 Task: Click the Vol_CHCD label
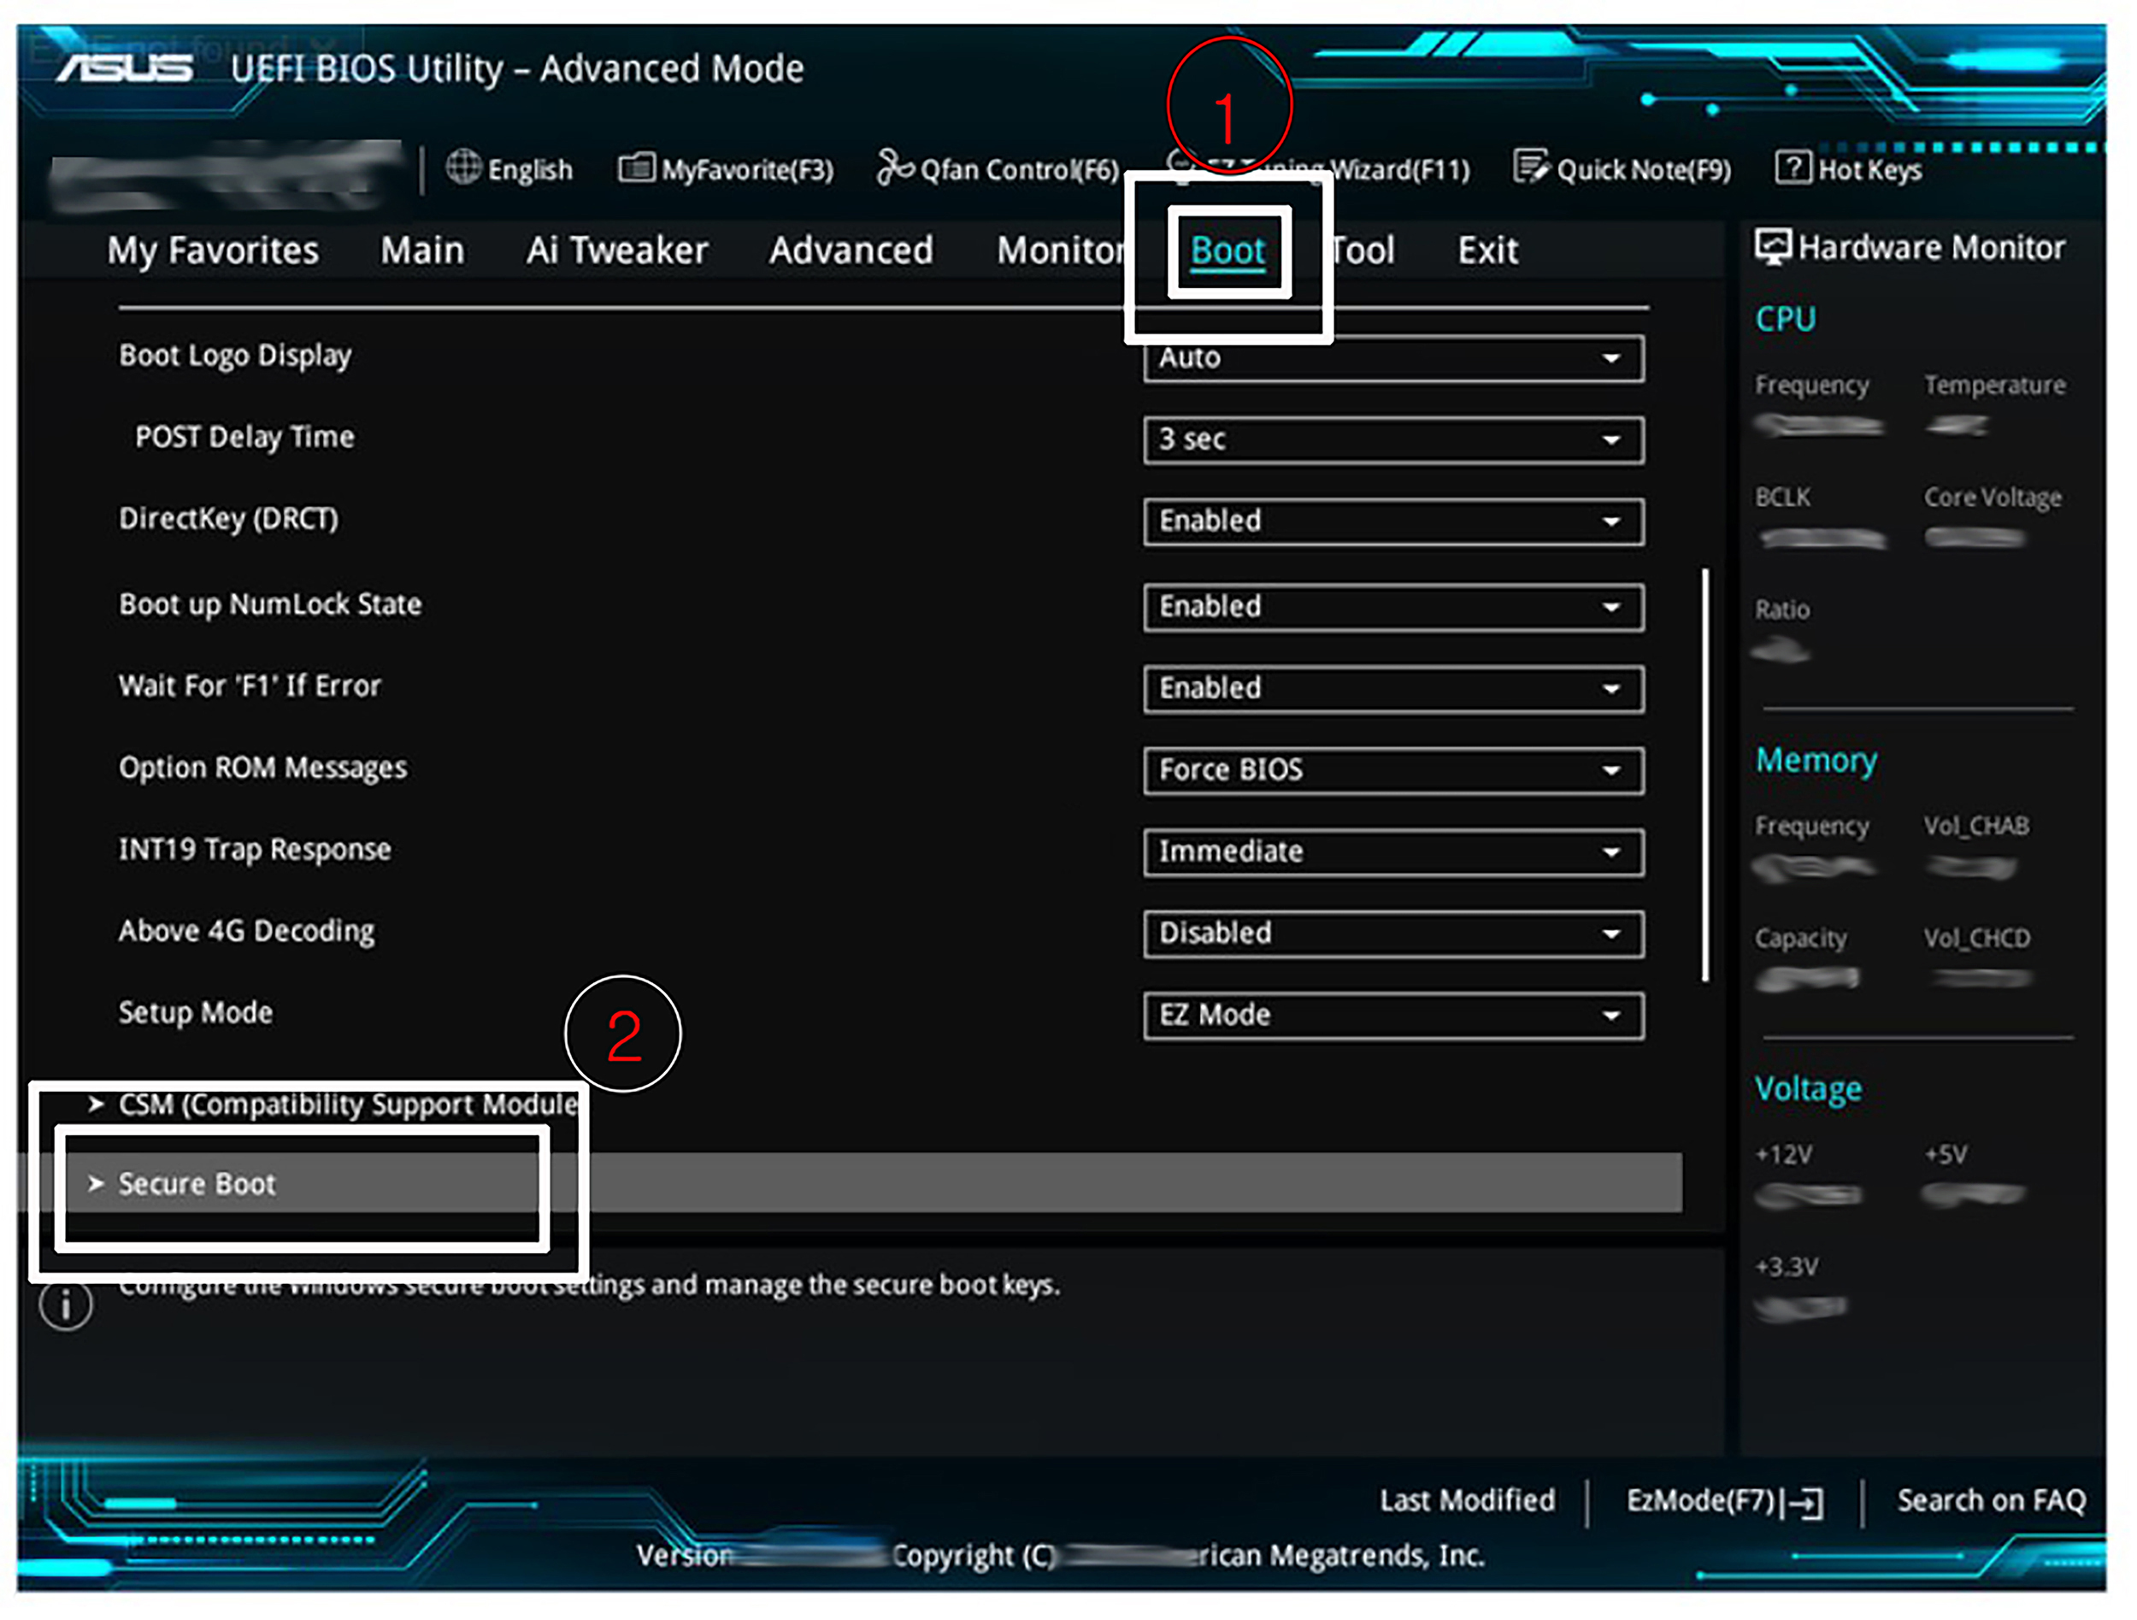(x=1978, y=938)
